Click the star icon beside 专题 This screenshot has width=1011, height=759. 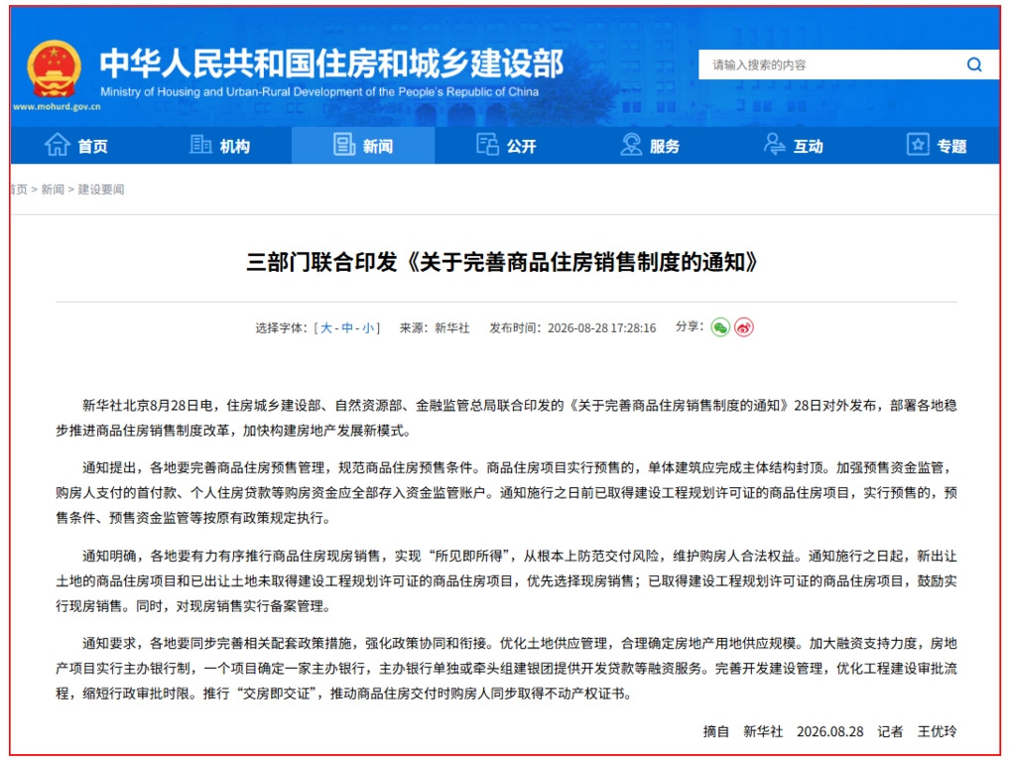pyautogui.click(x=918, y=144)
